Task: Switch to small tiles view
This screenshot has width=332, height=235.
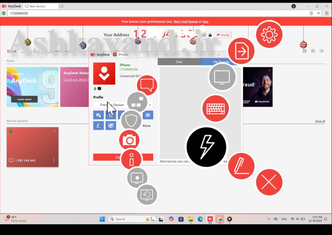Action: [x=313, y=51]
